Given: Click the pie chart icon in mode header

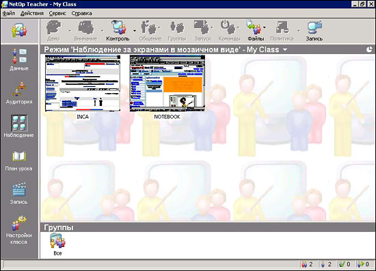Looking at the screenshot, I should pos(369,49).
